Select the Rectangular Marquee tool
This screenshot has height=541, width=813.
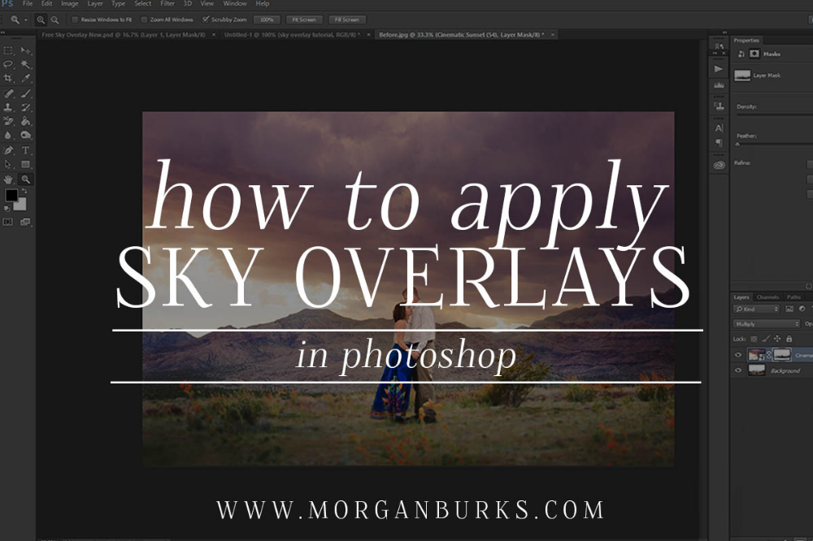point(8,50)
